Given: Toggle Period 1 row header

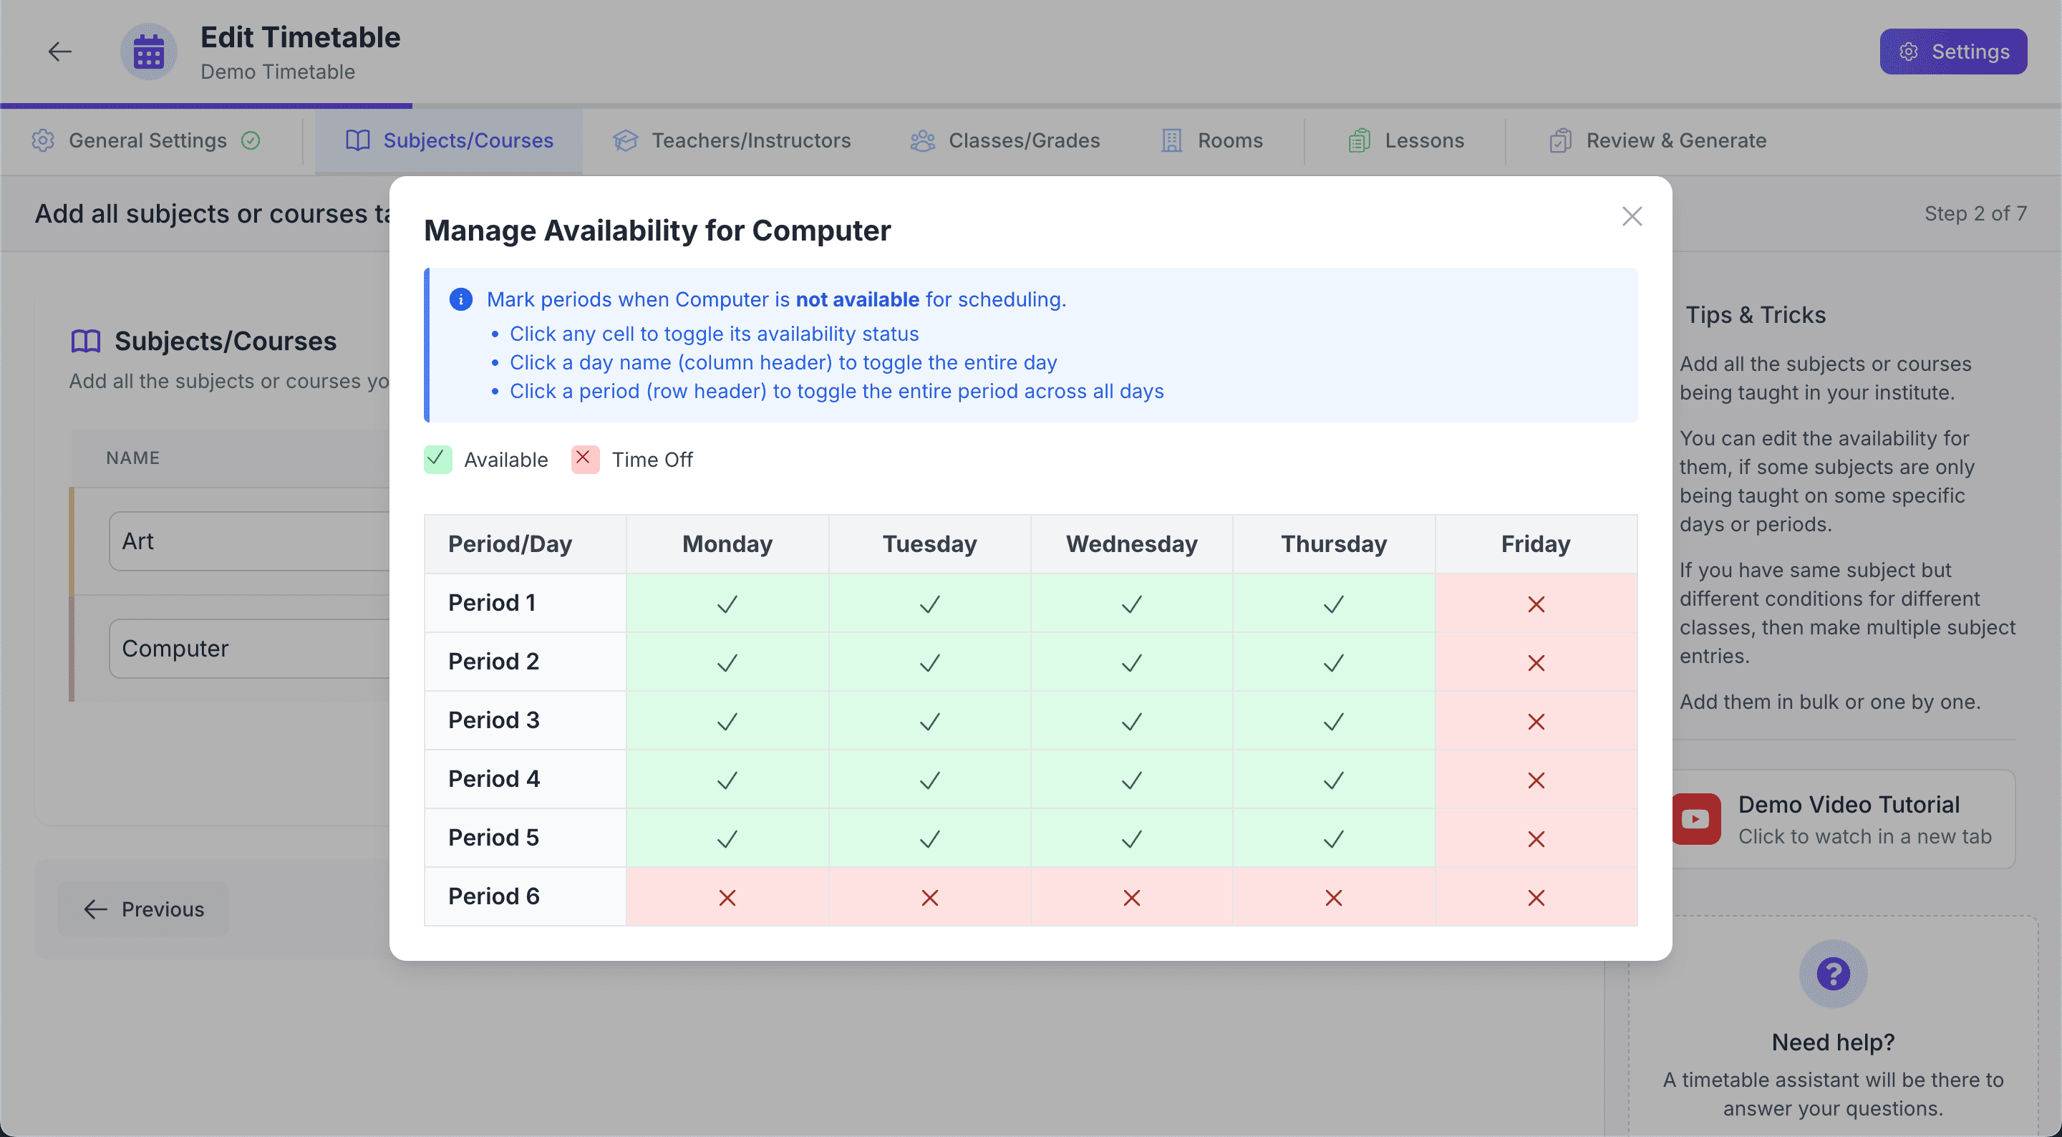Looking at the screenshot, I should pos(525,603).
